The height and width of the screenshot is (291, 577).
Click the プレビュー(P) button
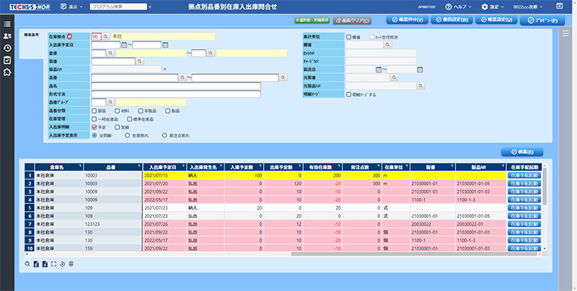coord(542,21)
